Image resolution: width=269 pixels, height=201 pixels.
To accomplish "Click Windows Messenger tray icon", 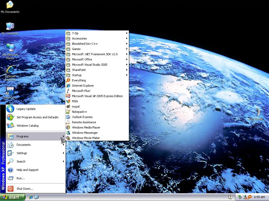I will coord(245,197).
